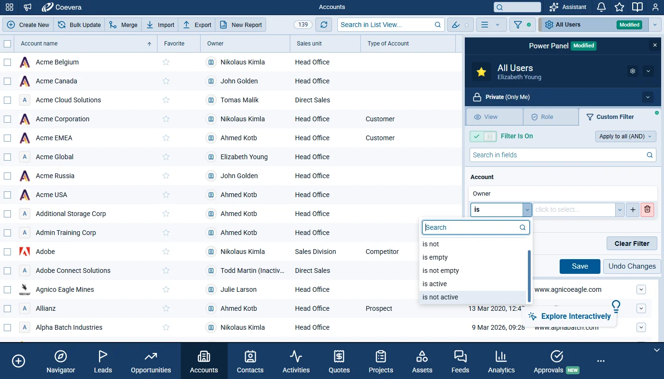This screenshot has width=664, height=379.
Task: Open the notifications bell
Action: coord(601,7)
